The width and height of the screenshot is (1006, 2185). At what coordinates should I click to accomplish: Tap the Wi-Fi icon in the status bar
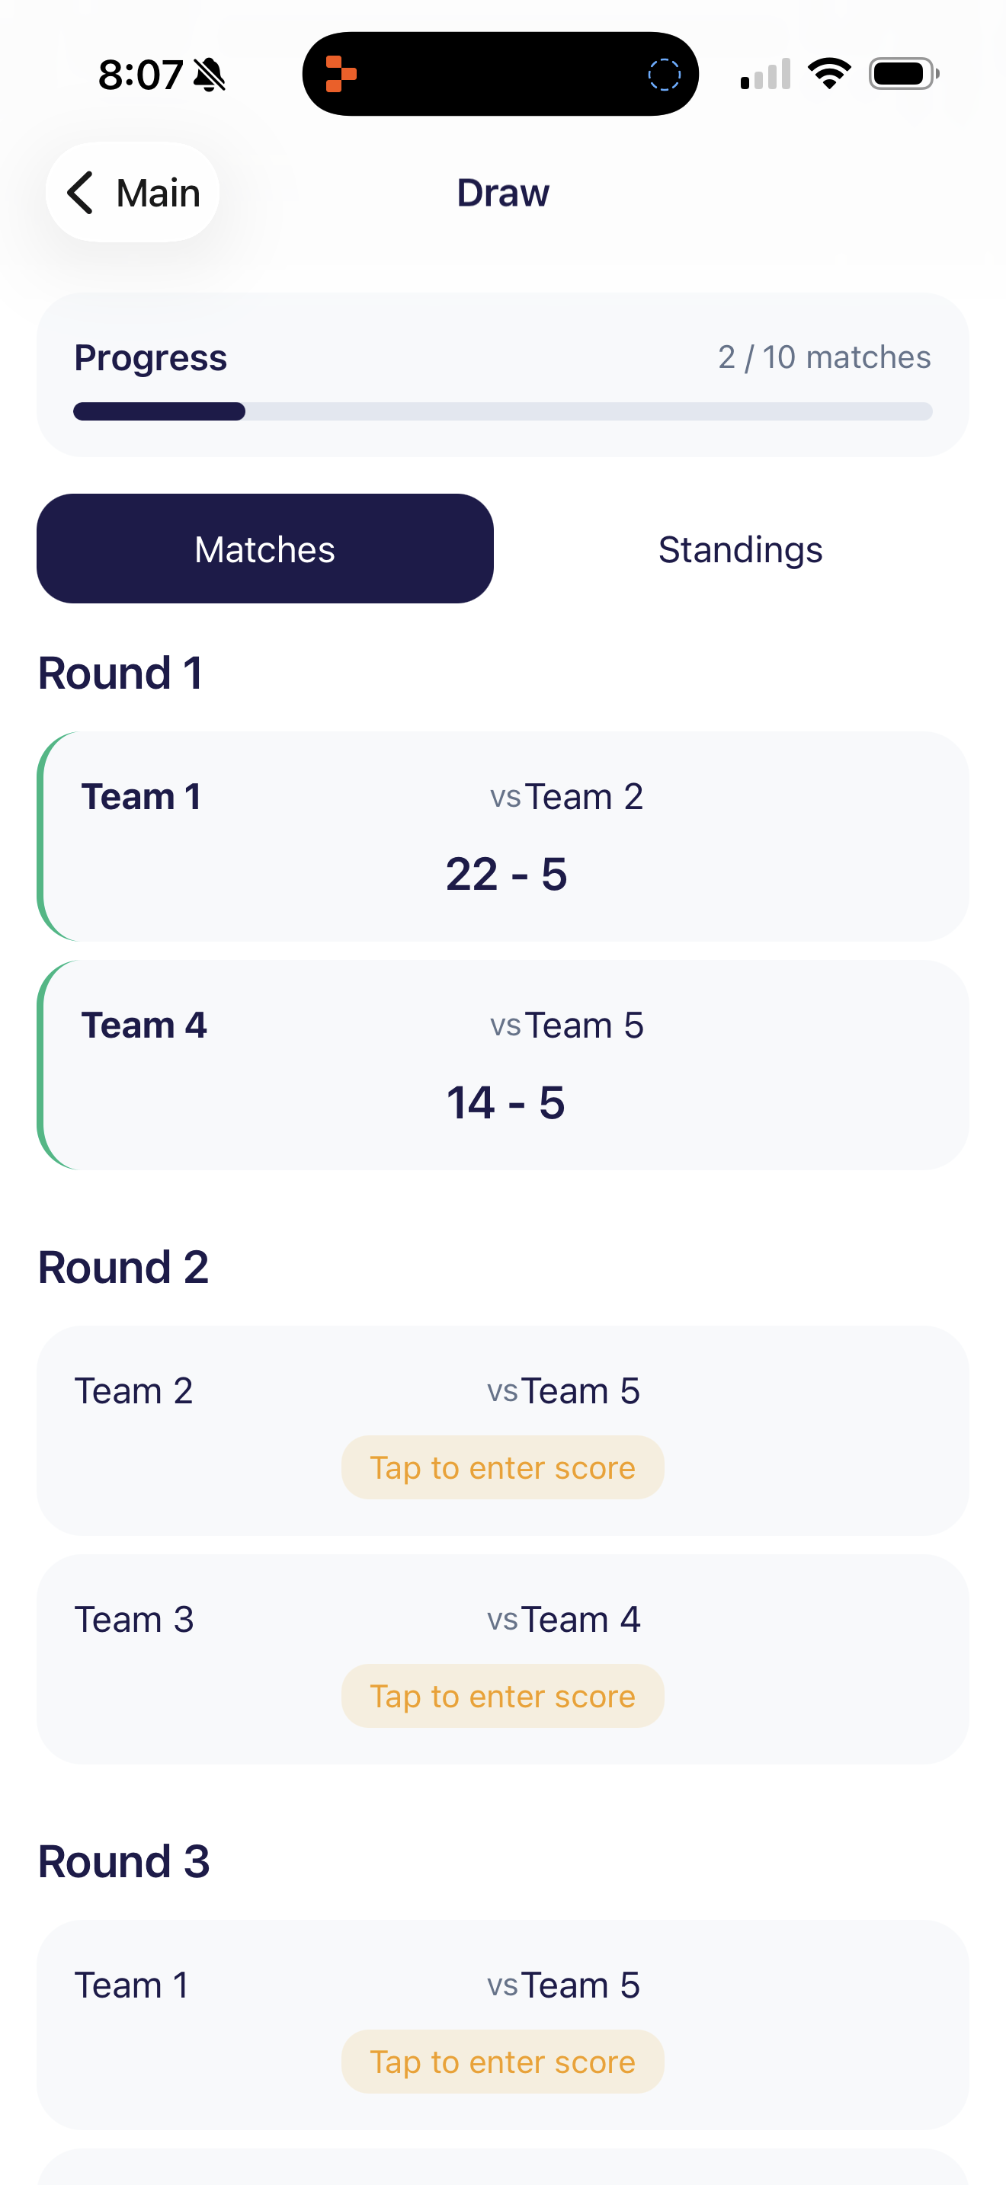[x=831, y=73]
